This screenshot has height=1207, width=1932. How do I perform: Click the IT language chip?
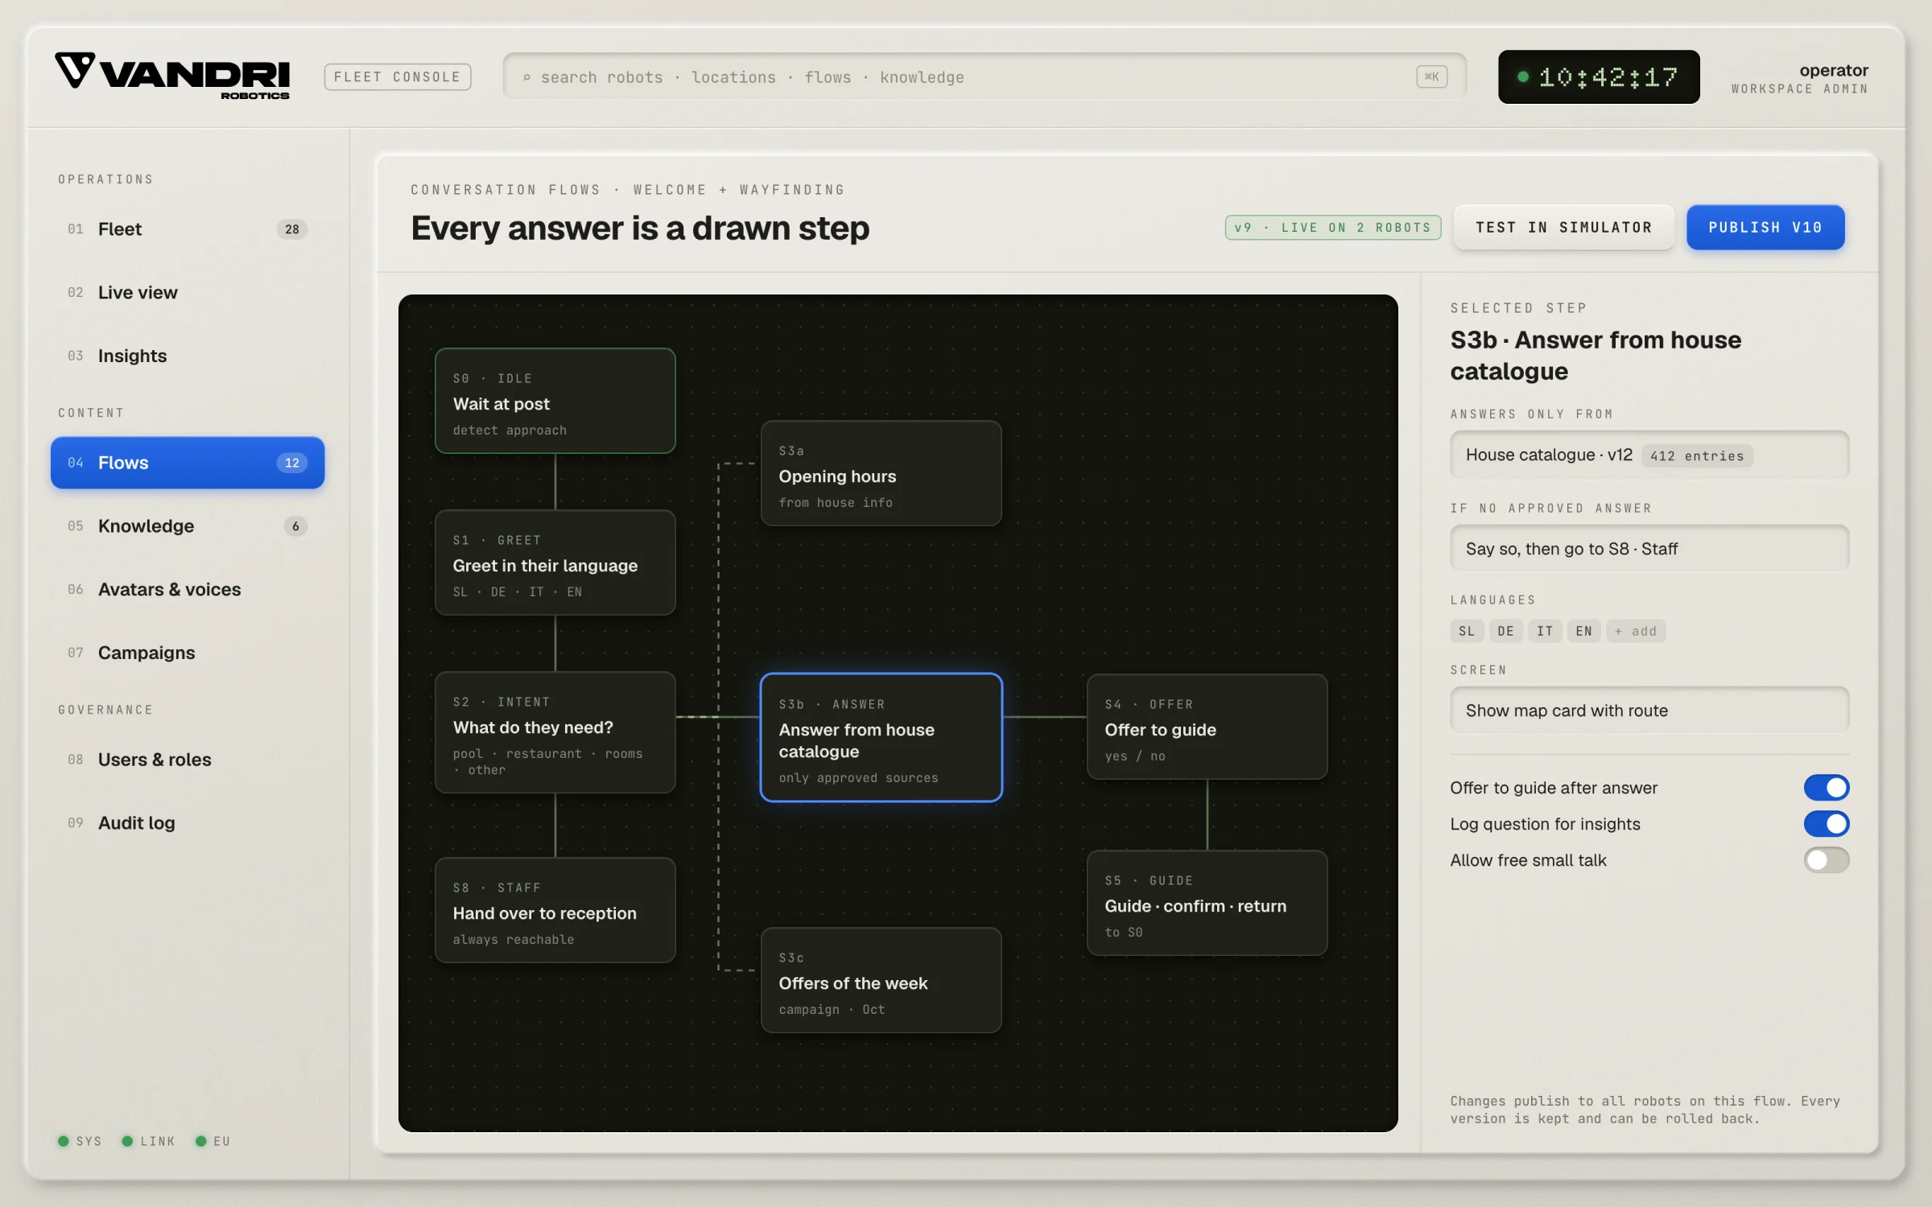coord(1544,632)
